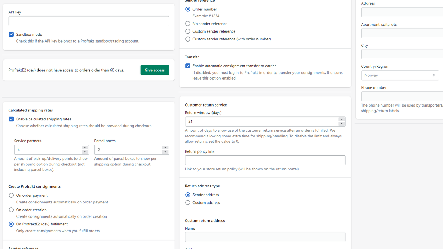Increase the Return window days value

pyautogui.click(x=342, y=119)
